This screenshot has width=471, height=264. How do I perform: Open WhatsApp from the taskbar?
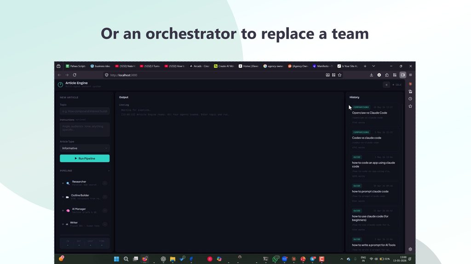(x=275, y=259)
